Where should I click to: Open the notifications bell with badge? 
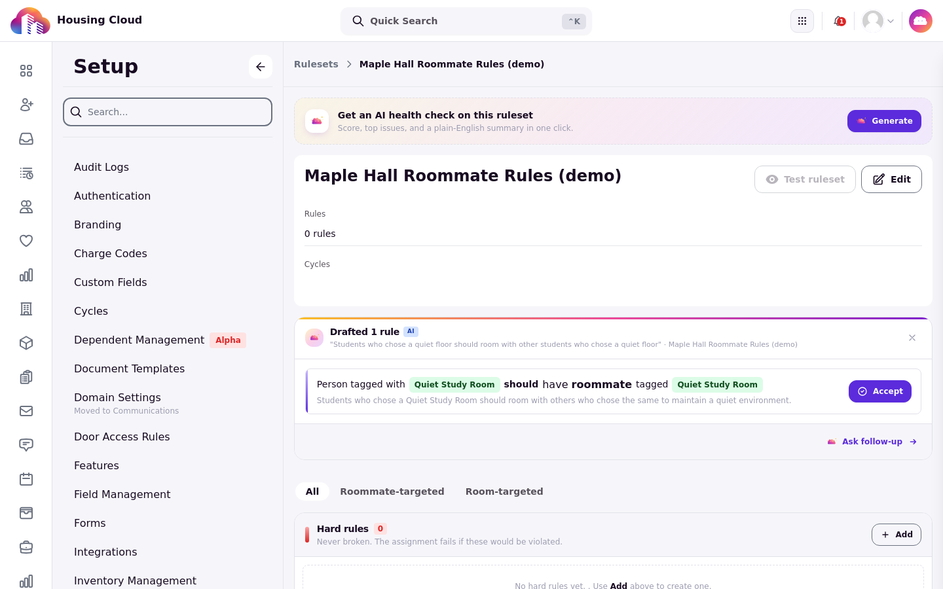pos(839,21)
